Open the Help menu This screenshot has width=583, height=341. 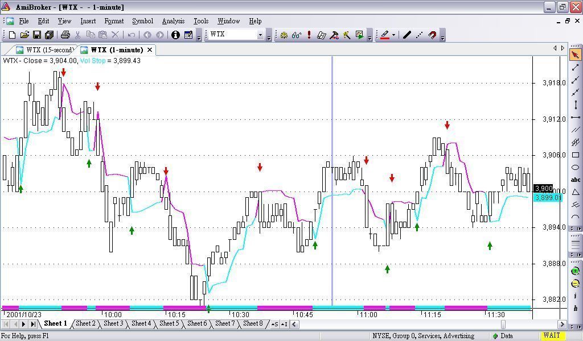click(255, 21)
